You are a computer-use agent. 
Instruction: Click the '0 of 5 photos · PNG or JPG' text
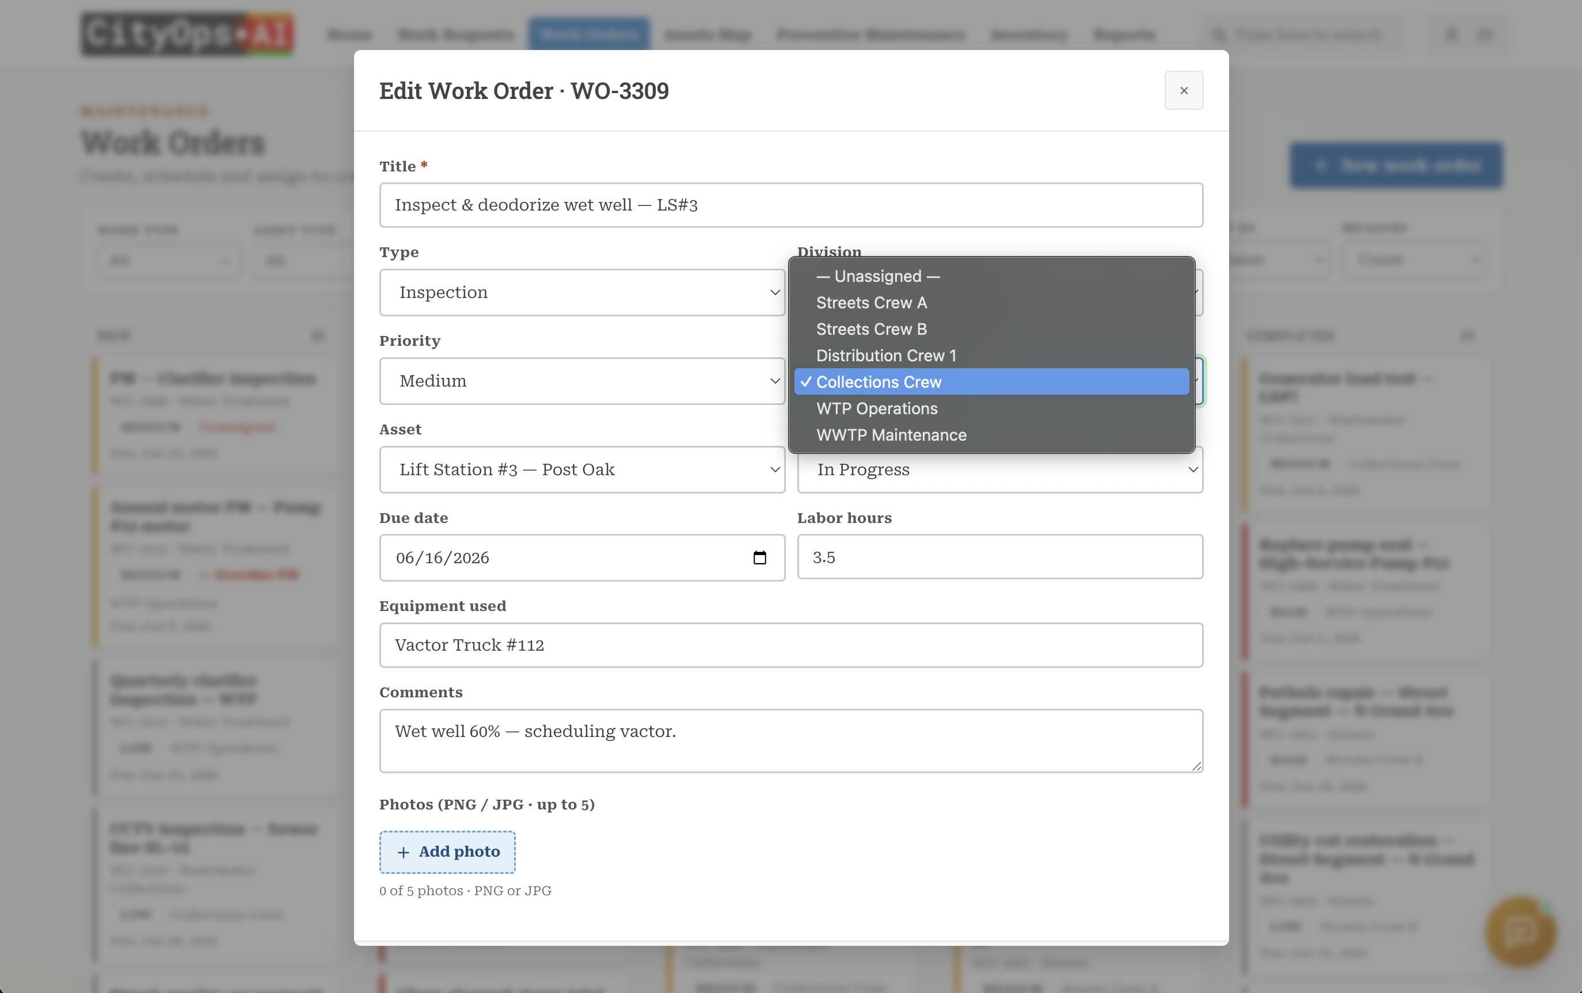[465, 891]
